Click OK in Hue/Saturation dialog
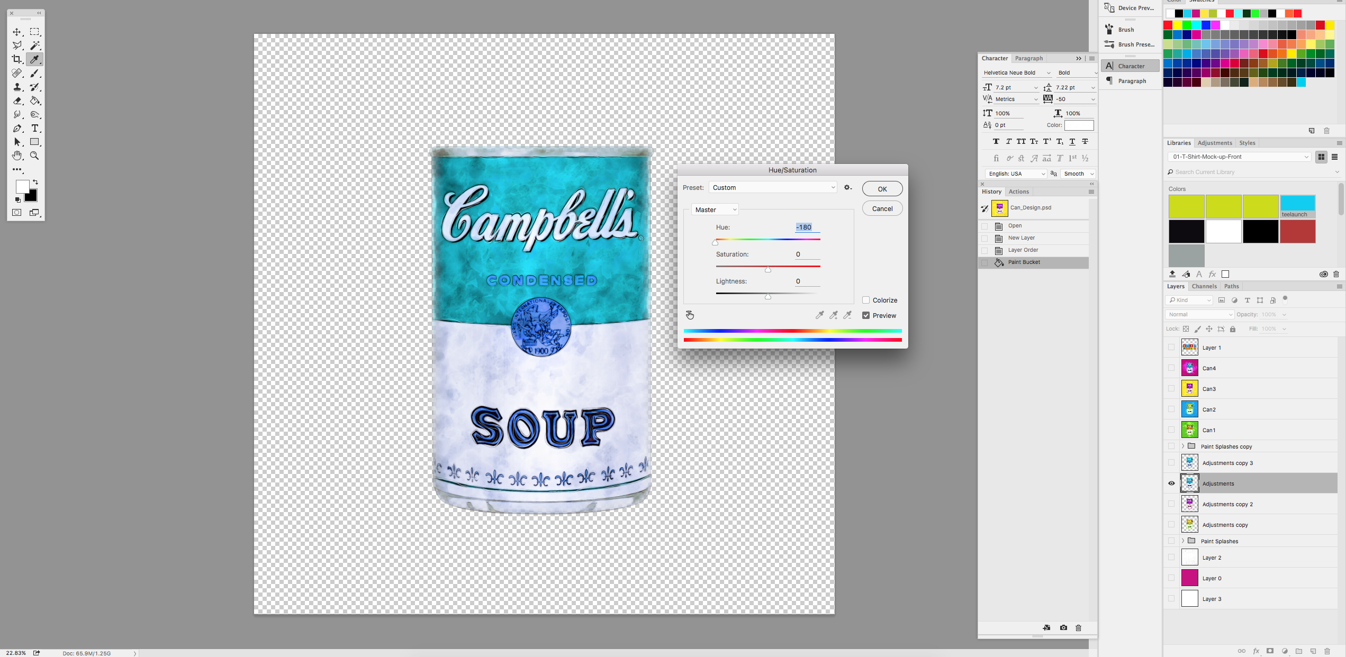Screen dimensions: 1346x657 tap(882, 189)
